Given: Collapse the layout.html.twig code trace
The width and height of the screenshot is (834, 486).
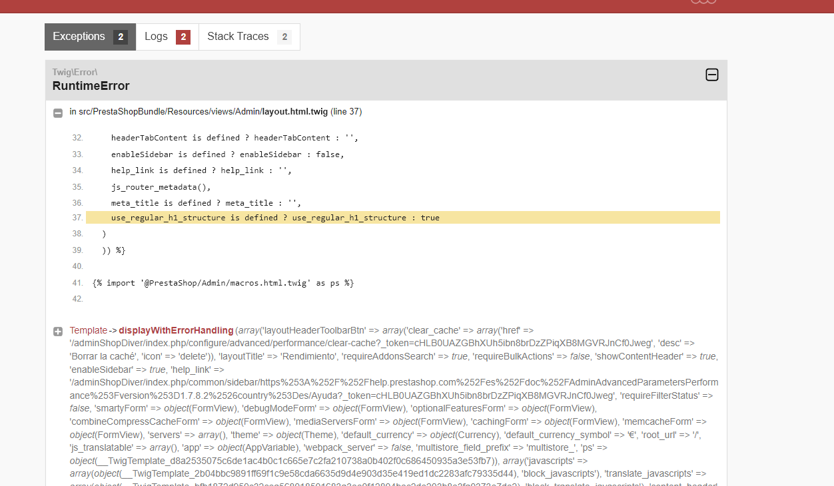Looking at the screenshot, I should 58,113.
